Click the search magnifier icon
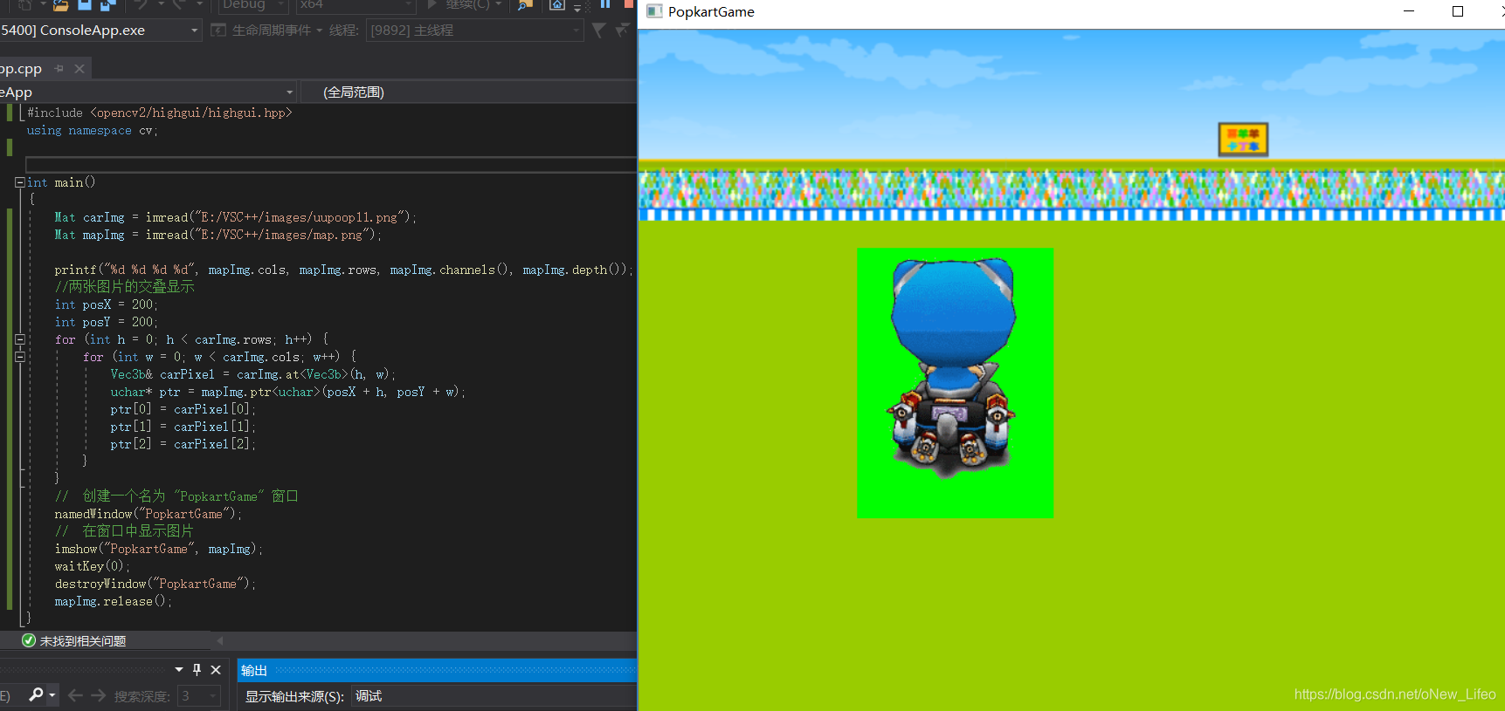The image size is (1505, 711). (36, 695)
